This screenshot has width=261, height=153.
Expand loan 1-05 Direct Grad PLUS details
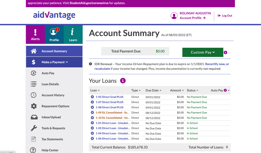[92, 97]
